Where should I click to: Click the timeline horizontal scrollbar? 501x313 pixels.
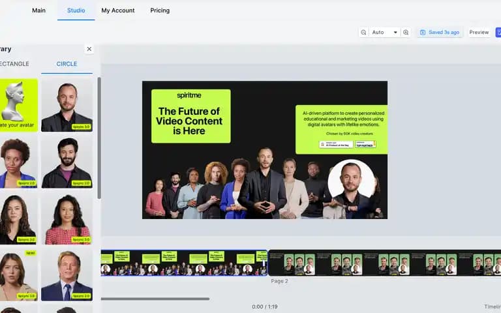point(155,299)
